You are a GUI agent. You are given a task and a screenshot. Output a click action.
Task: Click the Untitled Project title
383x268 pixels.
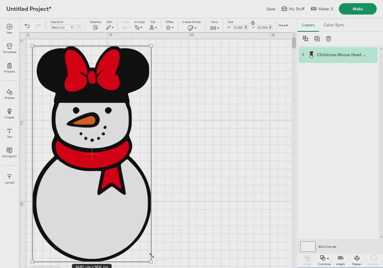(x=29, y=9)
